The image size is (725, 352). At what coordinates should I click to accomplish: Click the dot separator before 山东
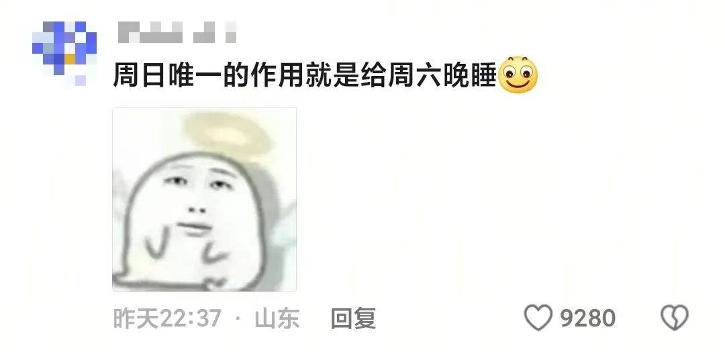pos(238,318)
